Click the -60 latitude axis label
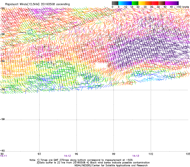The image size is (190, 167). (x=2, y=151)
